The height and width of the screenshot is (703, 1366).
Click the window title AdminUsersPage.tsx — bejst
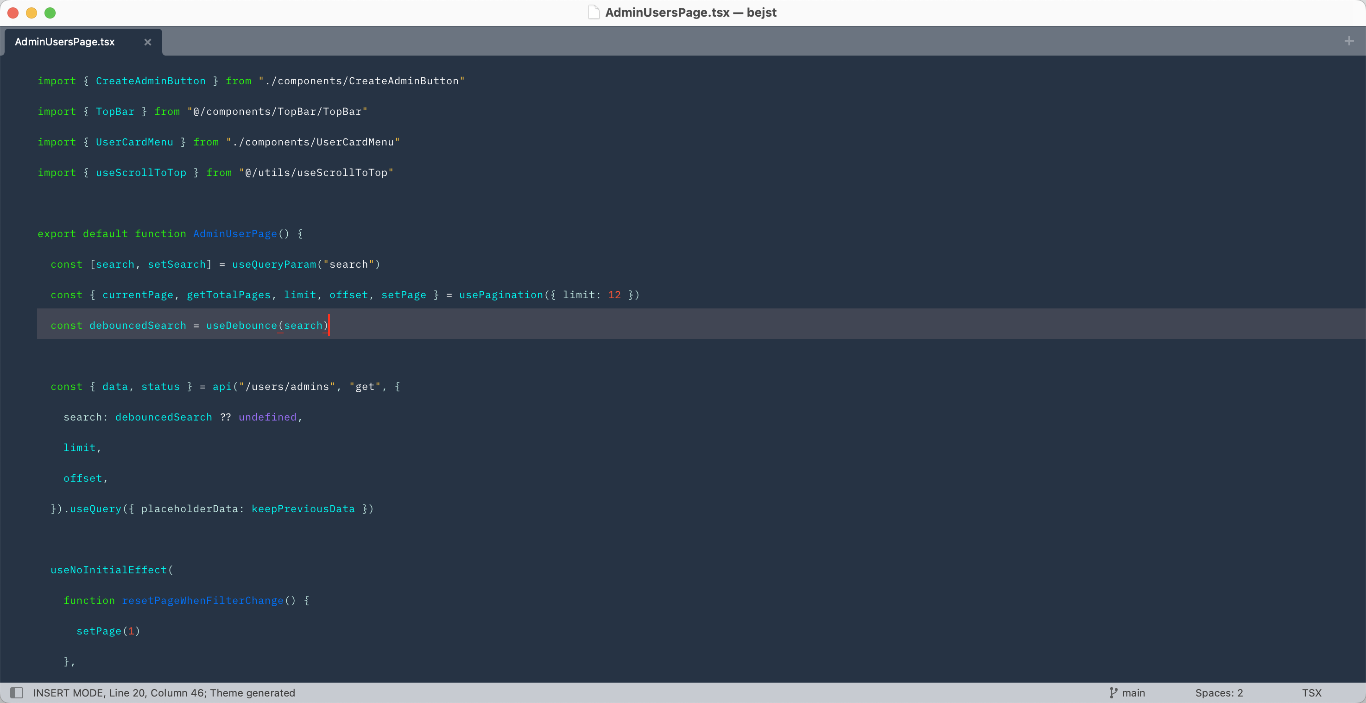click(690, 12)
